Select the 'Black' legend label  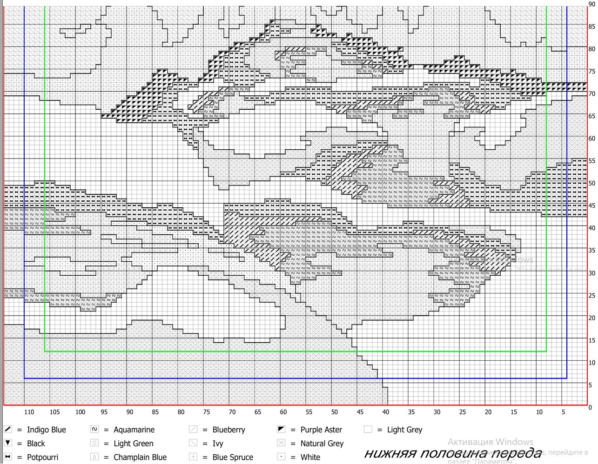point(36,444)
